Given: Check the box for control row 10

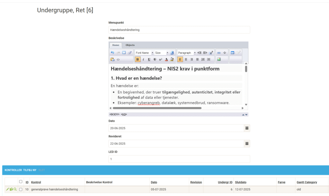Looking at the screenshot, I should point(21,190).
